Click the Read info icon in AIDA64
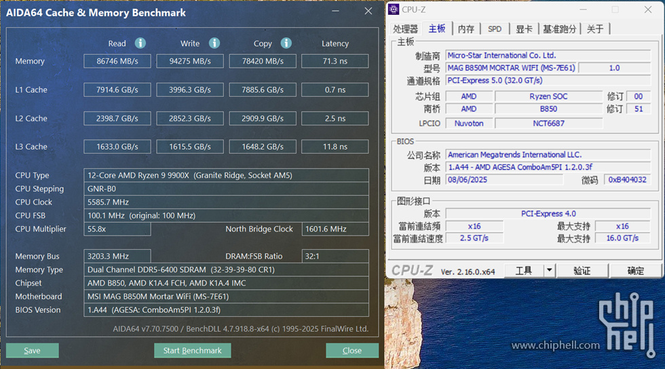The height and width of the screenshot is (369, 665). [140, 43]
